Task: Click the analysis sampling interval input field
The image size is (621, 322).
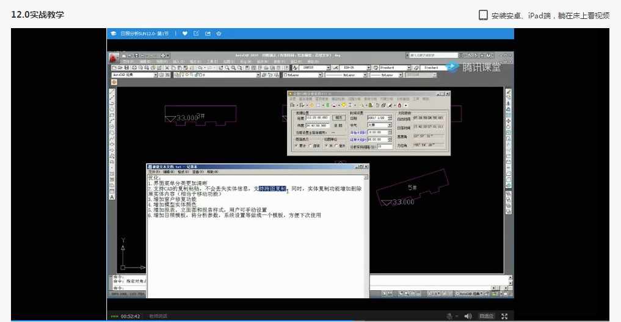Action: [x=384, y=147]
